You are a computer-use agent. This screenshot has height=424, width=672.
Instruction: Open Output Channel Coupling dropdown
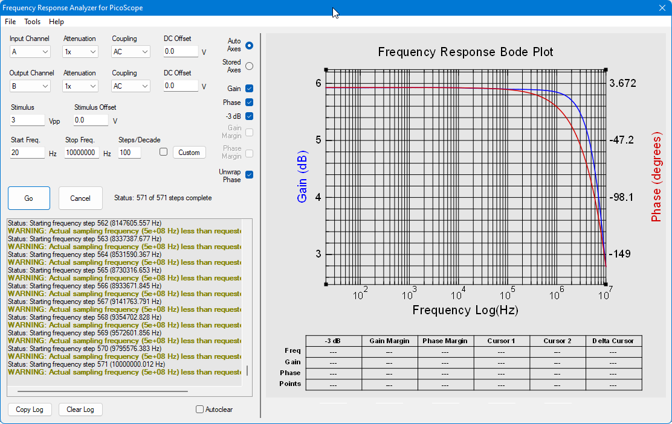click(x=131, y=86)
